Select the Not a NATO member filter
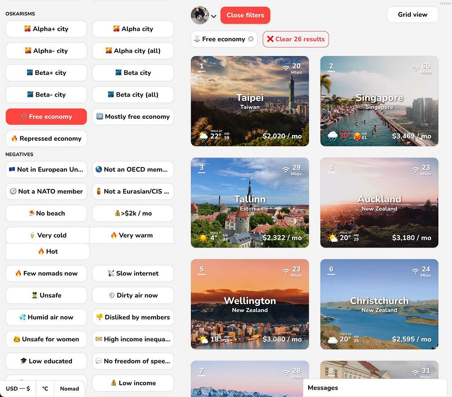The width and height of the screenshot is (452, 397). tap(46, 191)
